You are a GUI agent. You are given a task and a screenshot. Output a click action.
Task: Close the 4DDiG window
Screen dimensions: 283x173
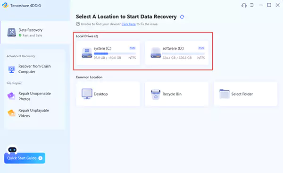[278, 5]
